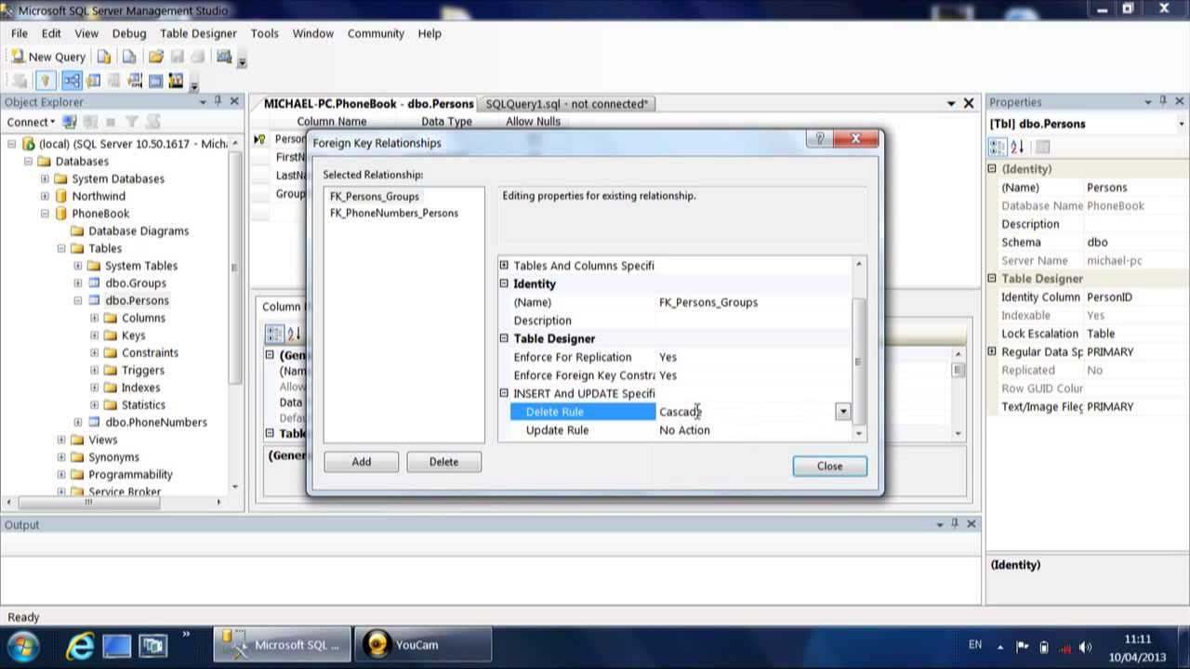Expand the dbo.Groups table node

[x=78, y=282]
